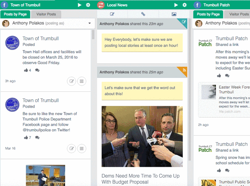
Task: Open the speaker photo thumbnail in Town of Trumbull
Action: (45, 175)
